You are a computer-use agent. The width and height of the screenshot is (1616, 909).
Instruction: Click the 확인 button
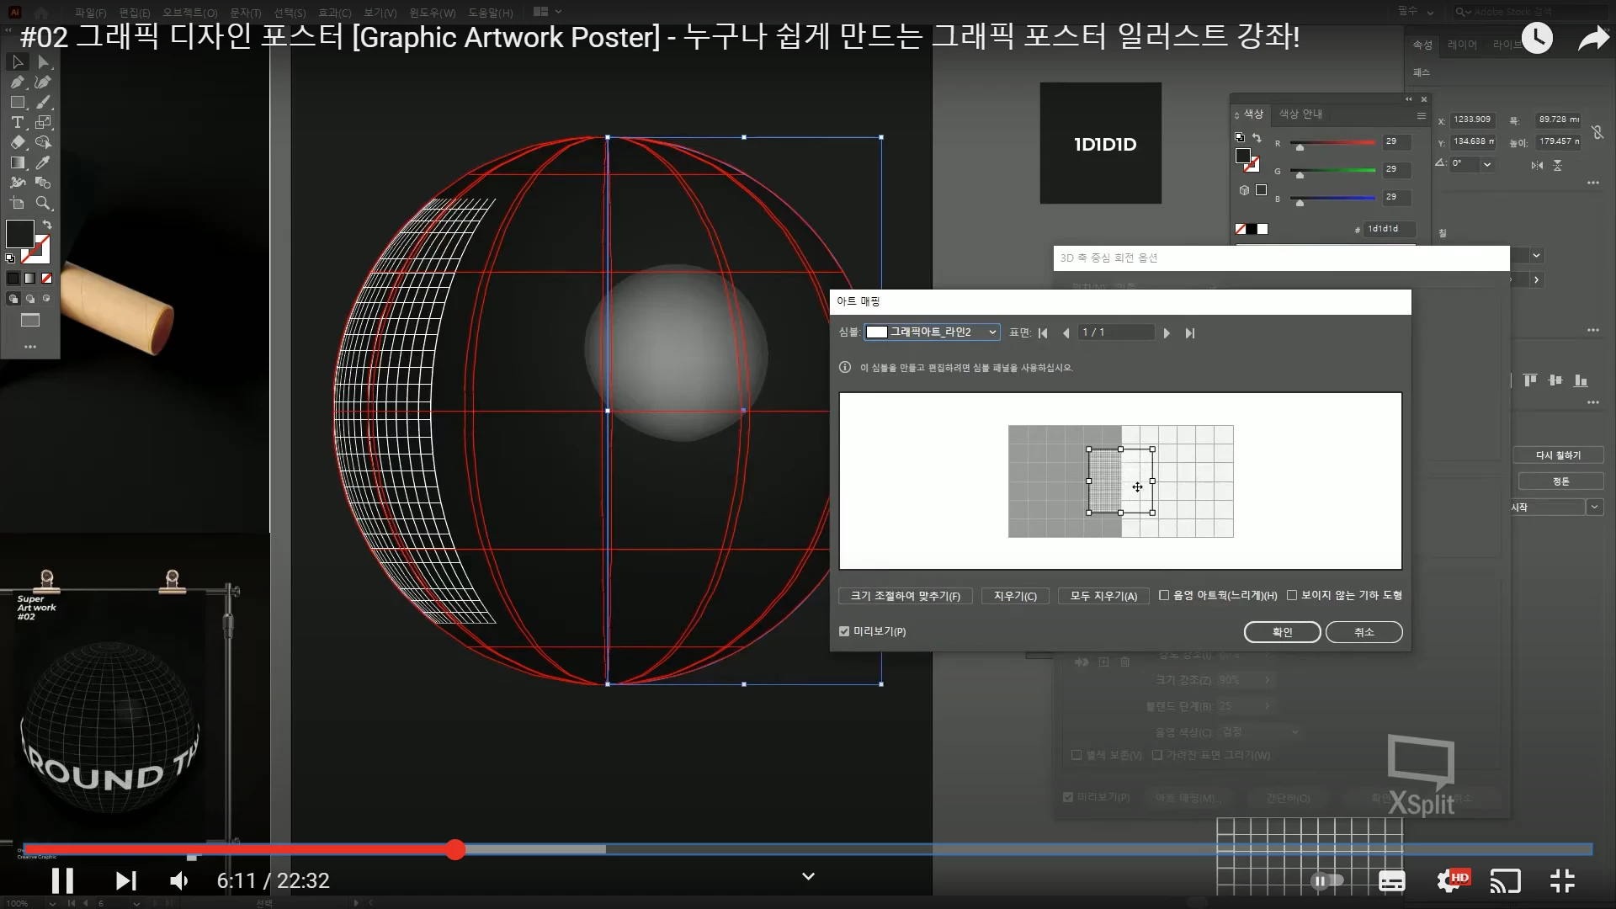click(x=1282, y=632)
